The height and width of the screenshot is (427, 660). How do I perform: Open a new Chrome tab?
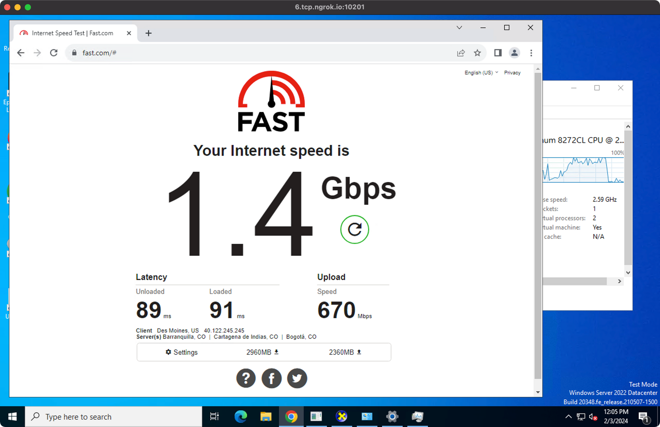coord(148,33)
